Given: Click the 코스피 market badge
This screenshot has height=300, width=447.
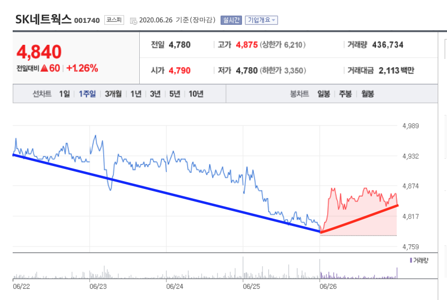Looking at the screenshot, I should (114, 20).
